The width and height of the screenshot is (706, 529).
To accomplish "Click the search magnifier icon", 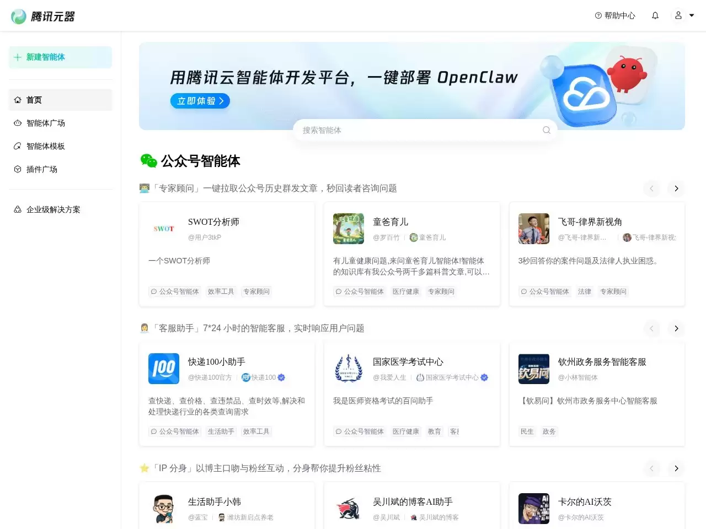I will [546, 130].
